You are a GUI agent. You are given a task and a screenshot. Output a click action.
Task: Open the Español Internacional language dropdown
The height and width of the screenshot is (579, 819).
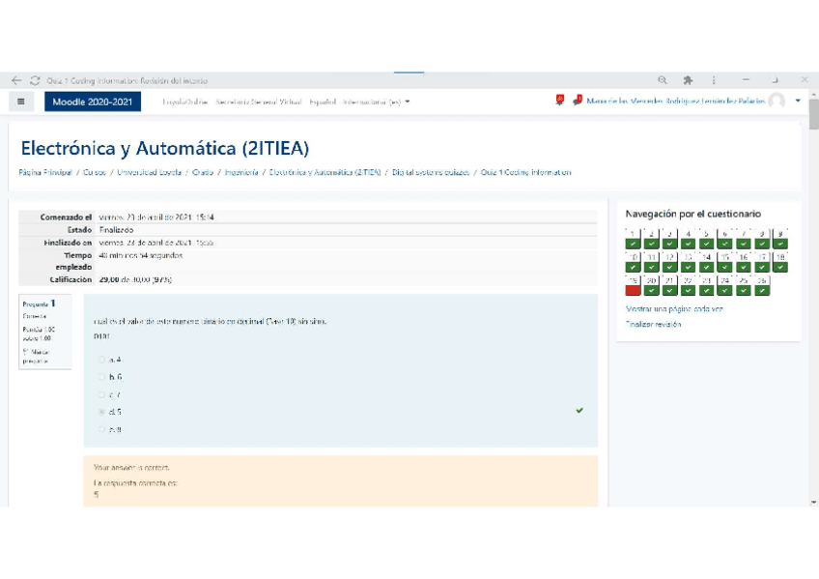point(359,101)
